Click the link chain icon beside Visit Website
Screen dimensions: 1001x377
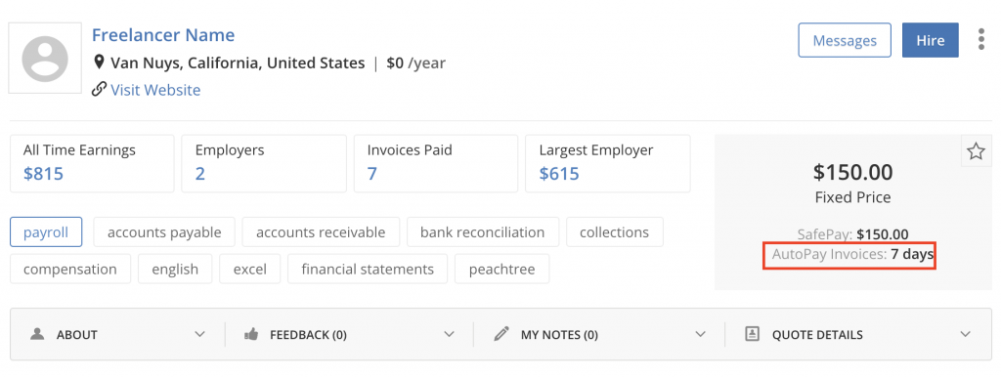click(99, 89)
